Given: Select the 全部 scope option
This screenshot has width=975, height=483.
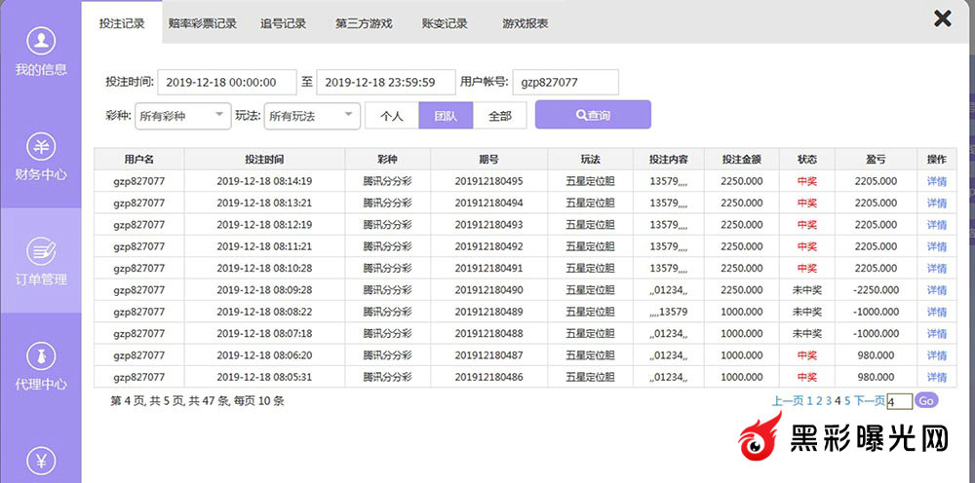Looking at the screenshot, I should [x=499, y=116].
